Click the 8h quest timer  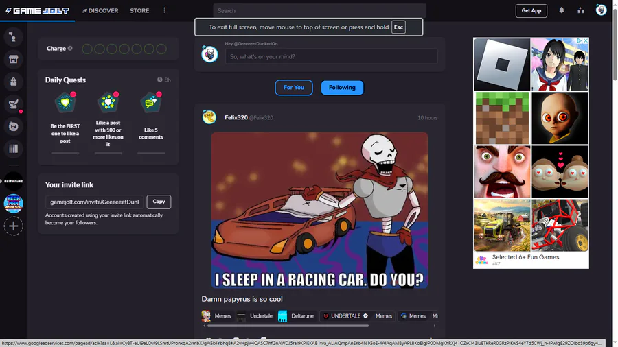[x=164, y=80]
